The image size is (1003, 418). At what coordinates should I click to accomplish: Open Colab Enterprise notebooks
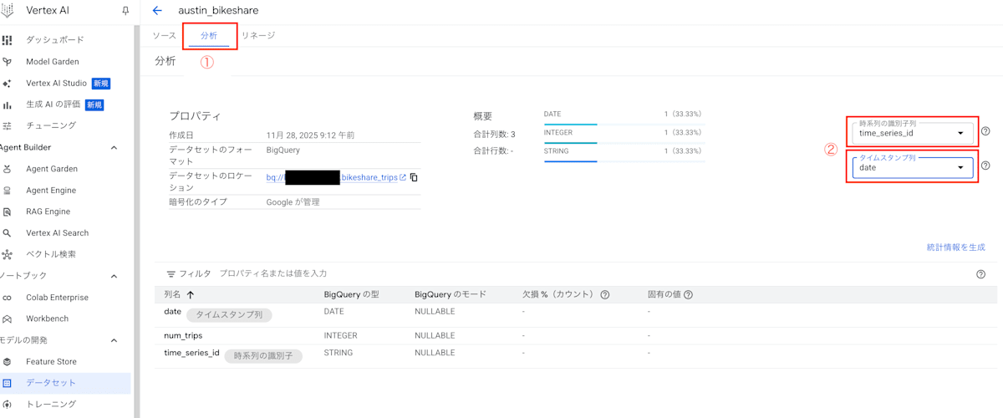(x=57, y=298)
